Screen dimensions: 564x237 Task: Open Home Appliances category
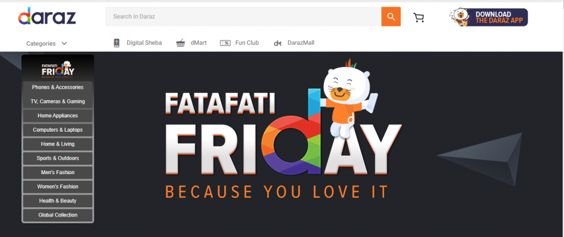tap(57, 116)
